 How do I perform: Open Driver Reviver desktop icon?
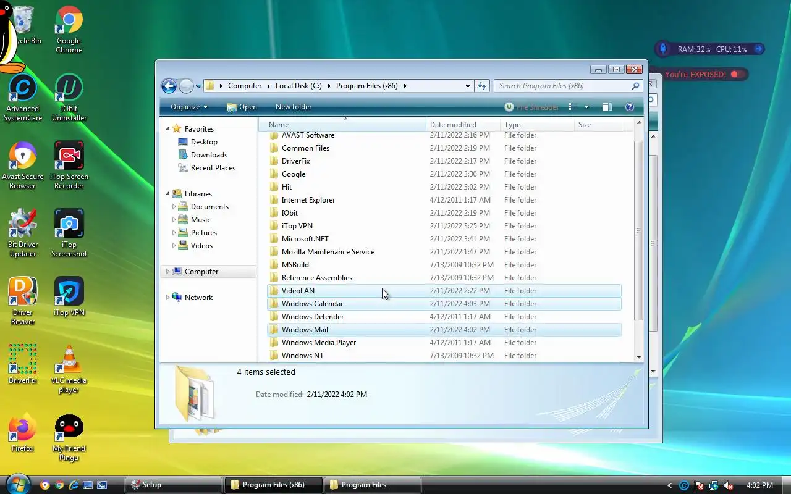pyautogui.click(x=23, y=301)
